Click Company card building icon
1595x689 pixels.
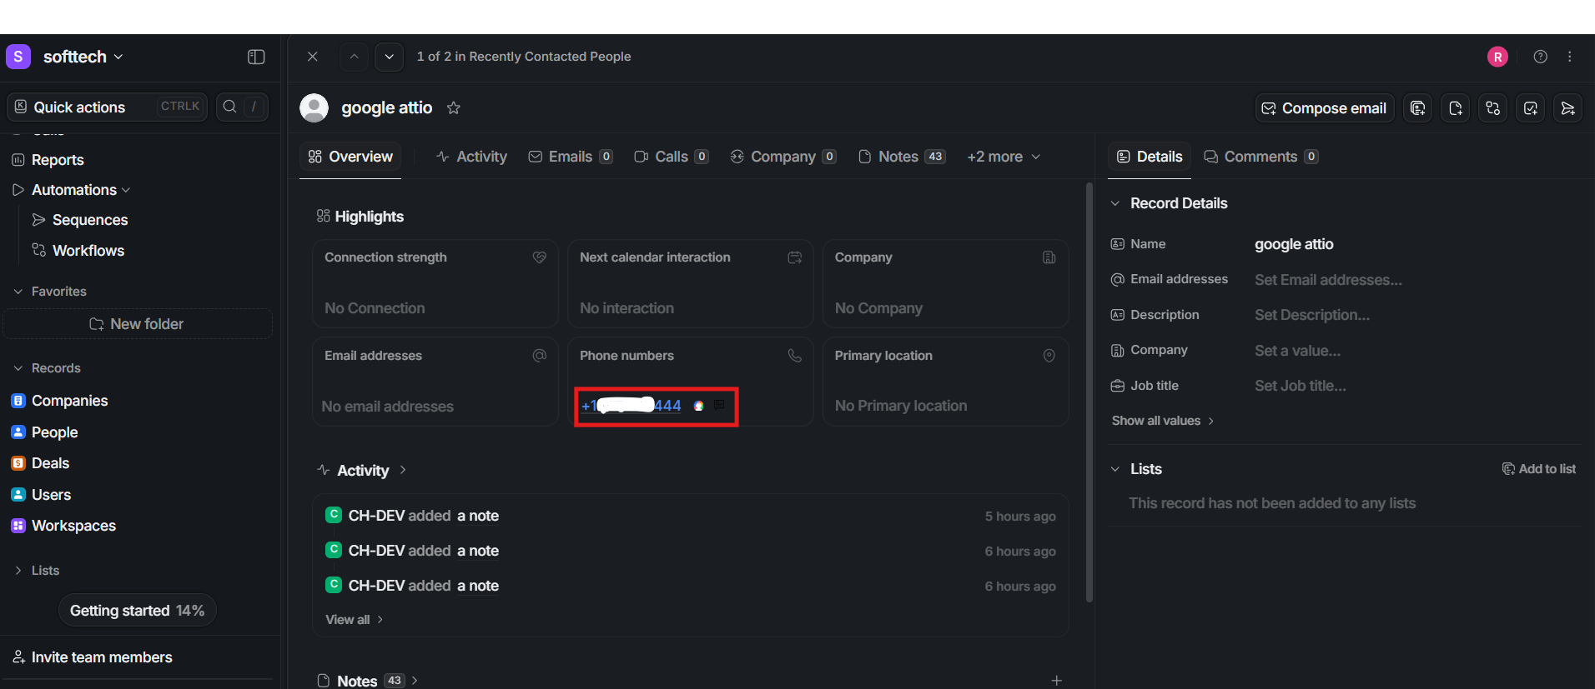coord(1049,257)
